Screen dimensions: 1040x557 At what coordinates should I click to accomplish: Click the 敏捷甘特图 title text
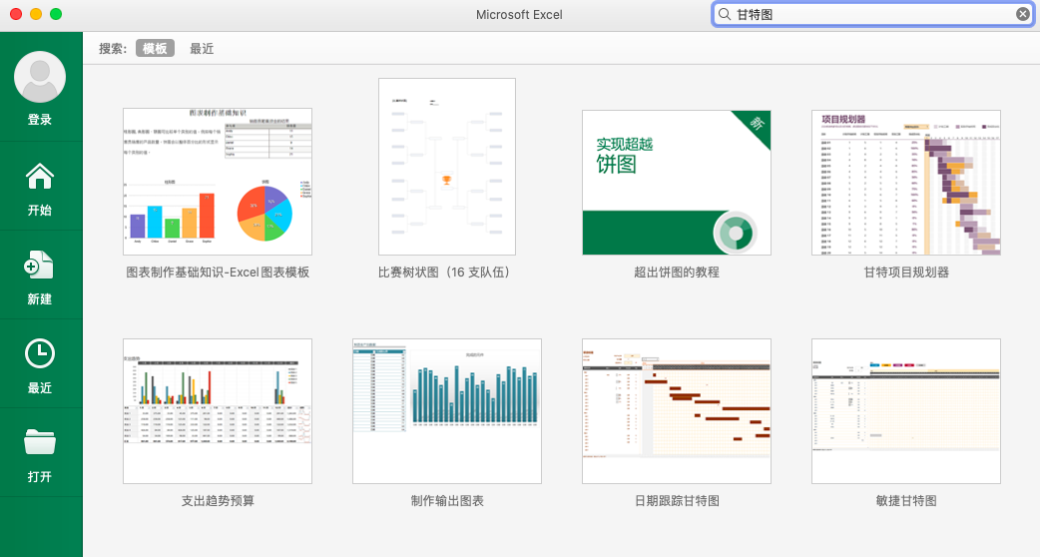click(906, 501)
